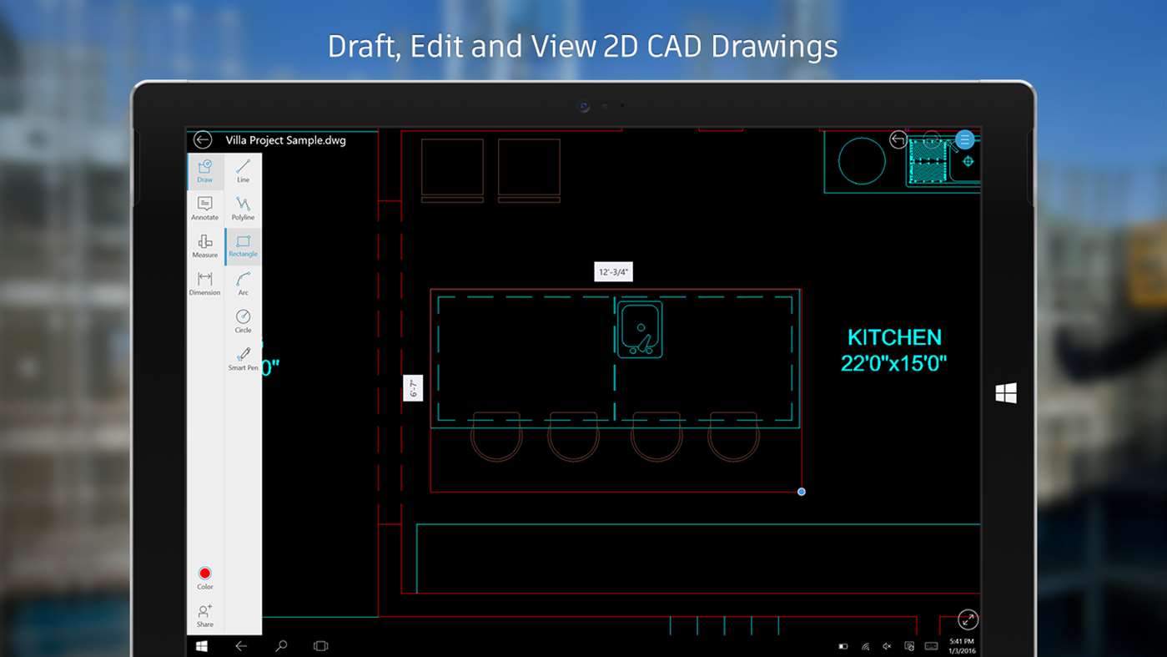Toggle the muted volume tray icon

pos(887,646)
